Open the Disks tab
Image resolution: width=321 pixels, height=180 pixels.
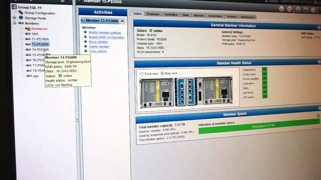pos(186,15)
